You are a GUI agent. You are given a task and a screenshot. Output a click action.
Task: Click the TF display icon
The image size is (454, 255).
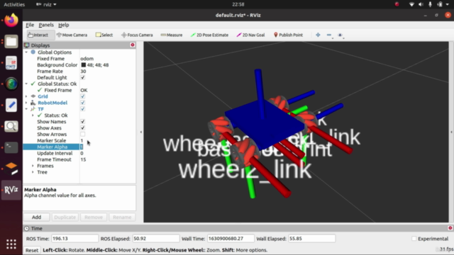click(x=33, y=109)
